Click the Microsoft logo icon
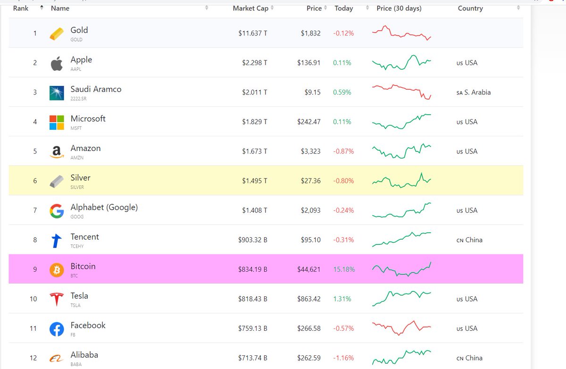Image resolution: width=566 pixels, height=369 pixels. pyautogui.click(x=57, y=122)
